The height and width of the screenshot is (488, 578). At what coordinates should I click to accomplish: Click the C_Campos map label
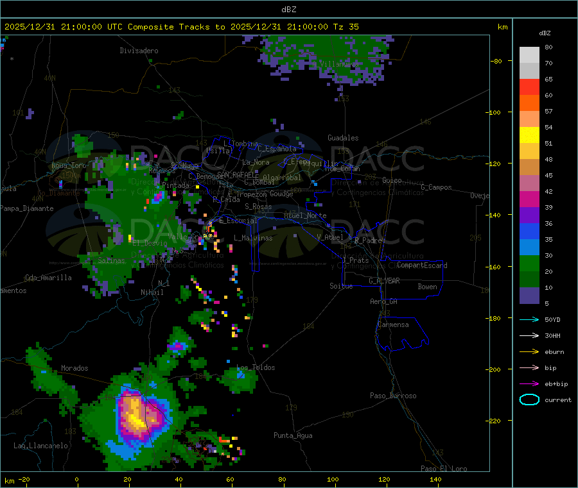pos(436,187)
